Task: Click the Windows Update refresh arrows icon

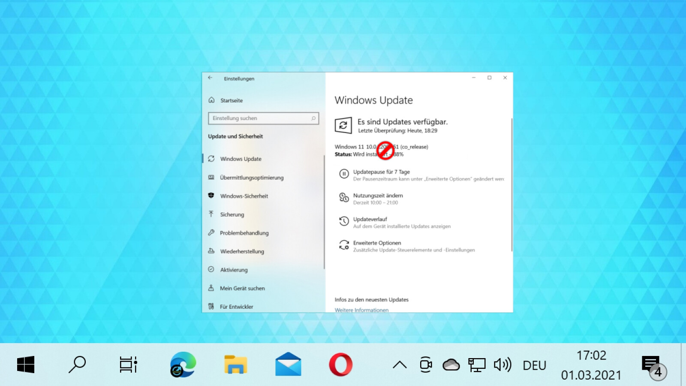Action: pyautogui.click(x=211, y=159)
